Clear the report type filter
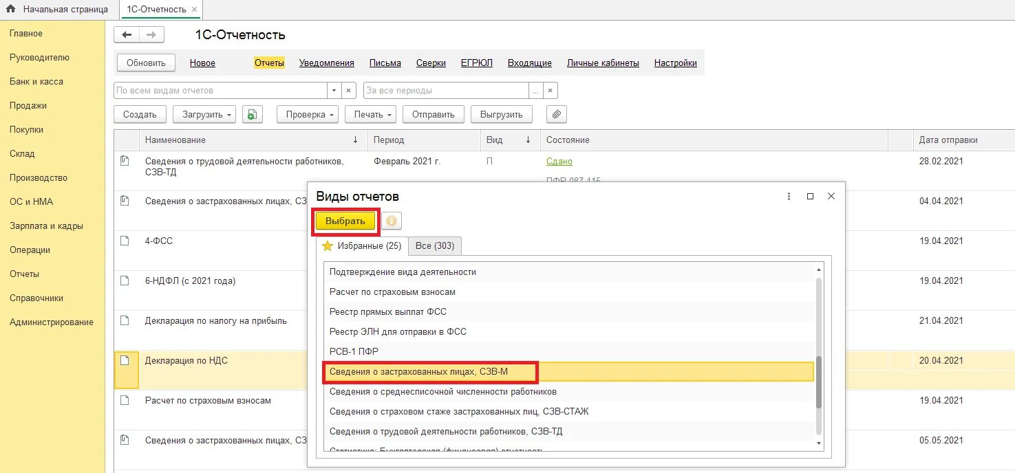Screen dimensions: 1015x473 point(349,90)
